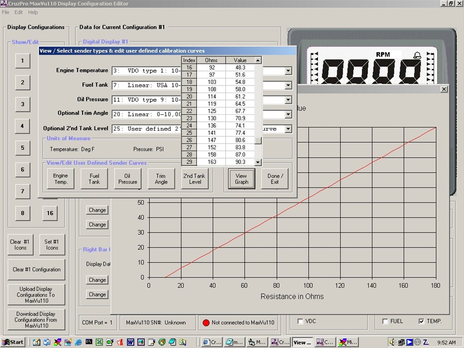
Task: Click the Engine Temp. curve button
Action: coord(60,179)
